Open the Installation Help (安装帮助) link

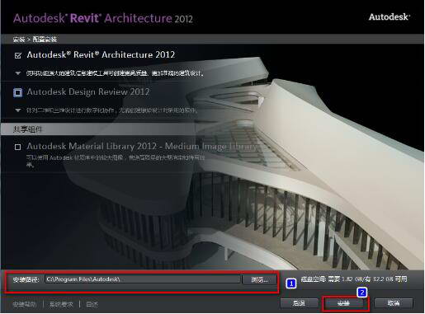click(24, 304)
